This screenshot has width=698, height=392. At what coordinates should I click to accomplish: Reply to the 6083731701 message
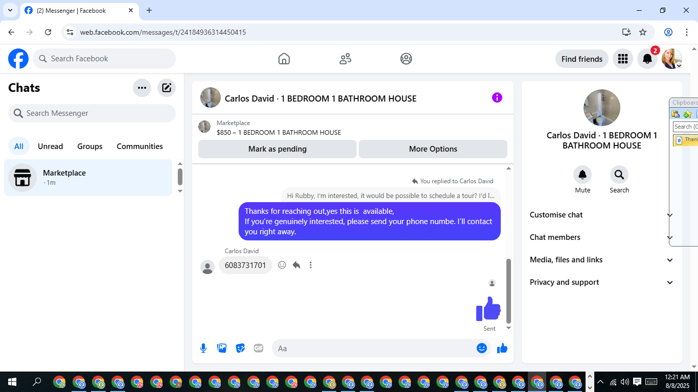pos(296,265)
